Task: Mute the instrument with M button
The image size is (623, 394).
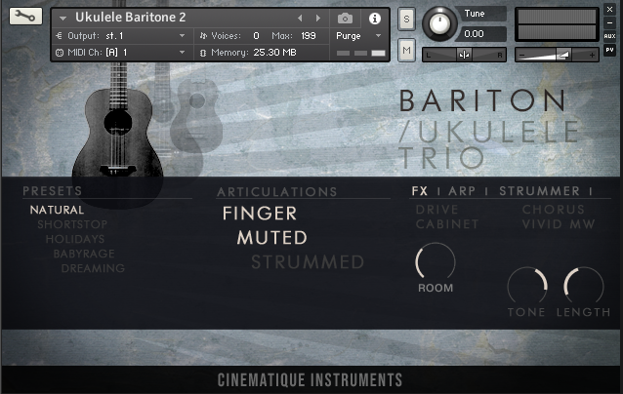Action: (406, 50)
